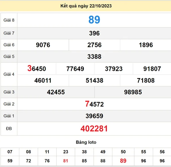This screenshot has height=167, width=171.
Task: Click Giải 4 number 77649
Action: tap(75, 69)
